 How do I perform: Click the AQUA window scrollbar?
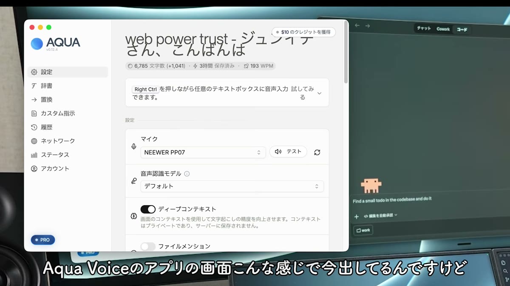pyautogui.click(x=346, y=53)
